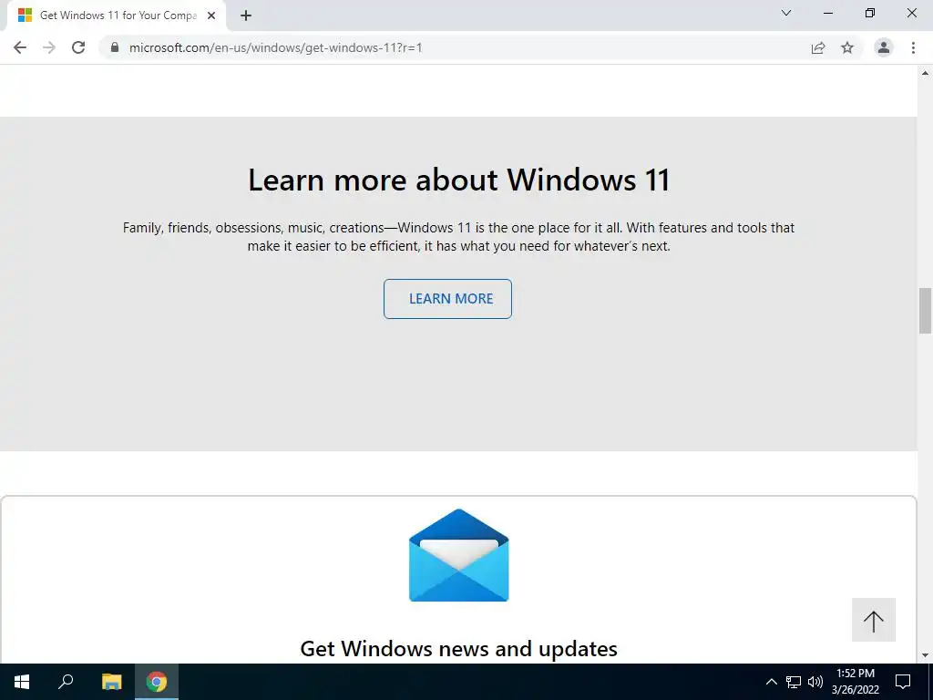This screenshot has height=700, width=933.
Task: Open the Chrome profile avatar menu
Action: coord(884,47)
